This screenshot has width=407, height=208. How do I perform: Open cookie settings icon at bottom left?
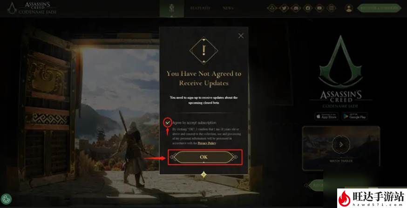coord(6,199)
